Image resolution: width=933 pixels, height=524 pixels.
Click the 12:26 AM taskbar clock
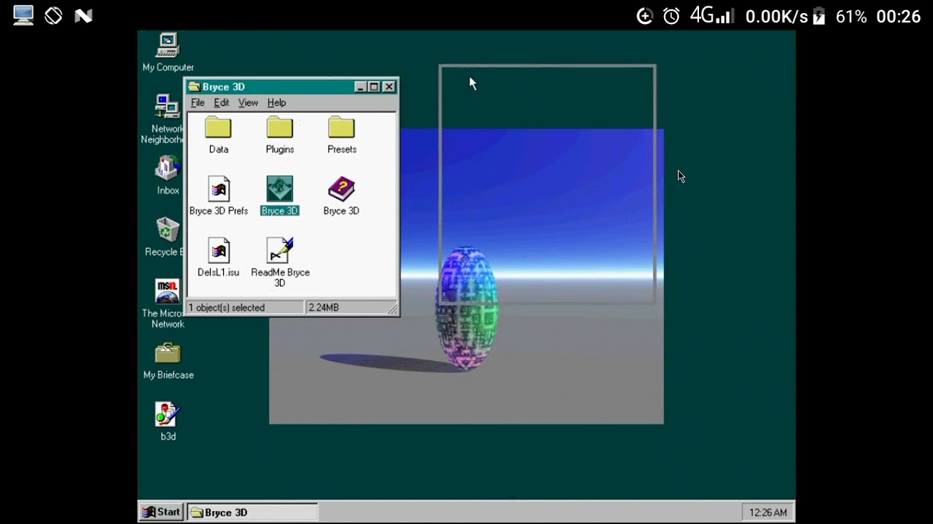click(768, 512)
